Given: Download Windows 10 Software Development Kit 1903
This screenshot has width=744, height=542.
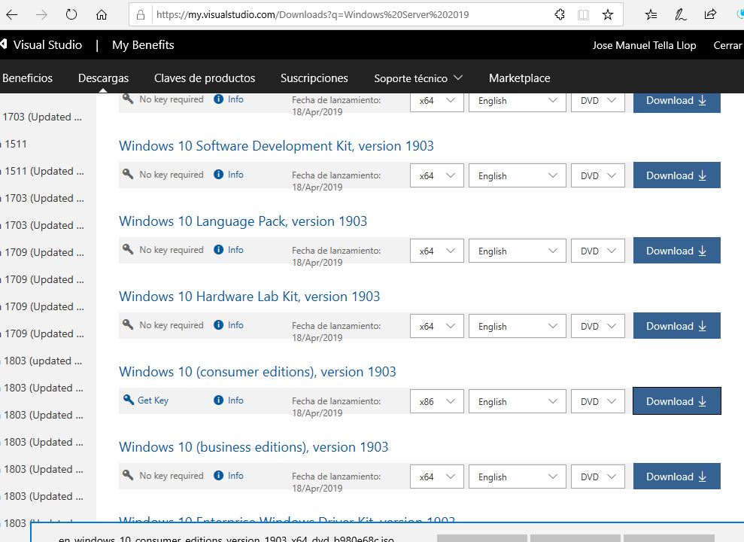Looking at the screenshot, I should click(676, 175).
